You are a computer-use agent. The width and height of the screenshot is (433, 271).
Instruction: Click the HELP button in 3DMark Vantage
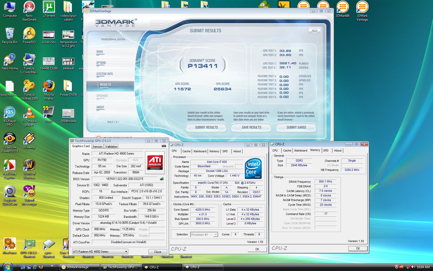click(314, 31)
